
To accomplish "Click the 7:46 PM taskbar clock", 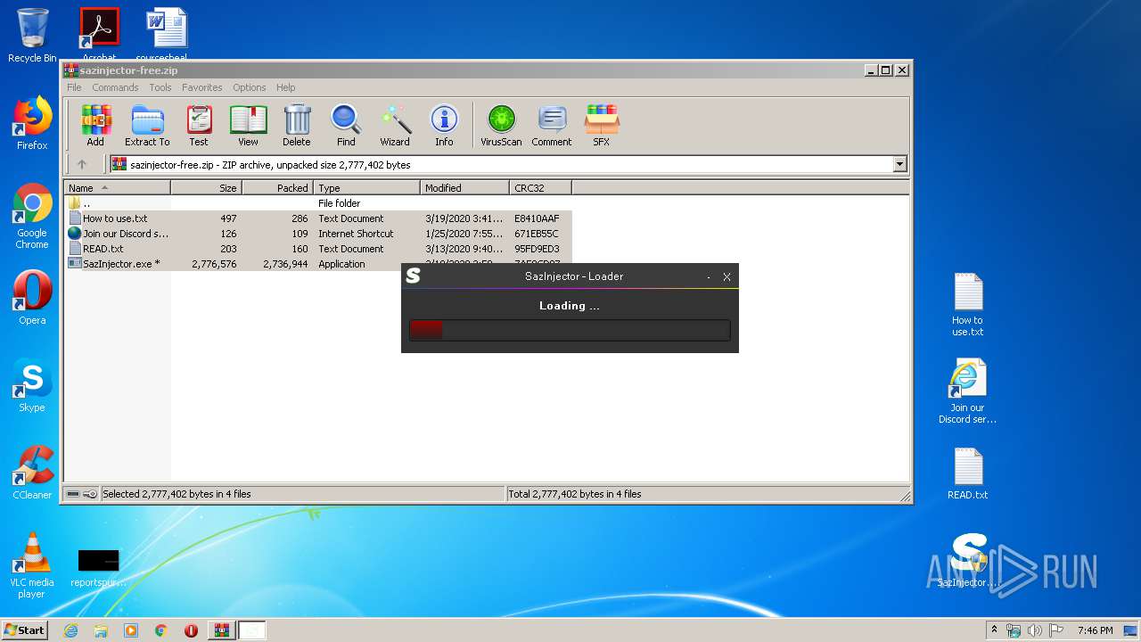I will [1095, 630].
